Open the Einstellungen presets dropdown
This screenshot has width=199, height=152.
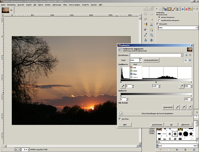[x=182, y=55]
